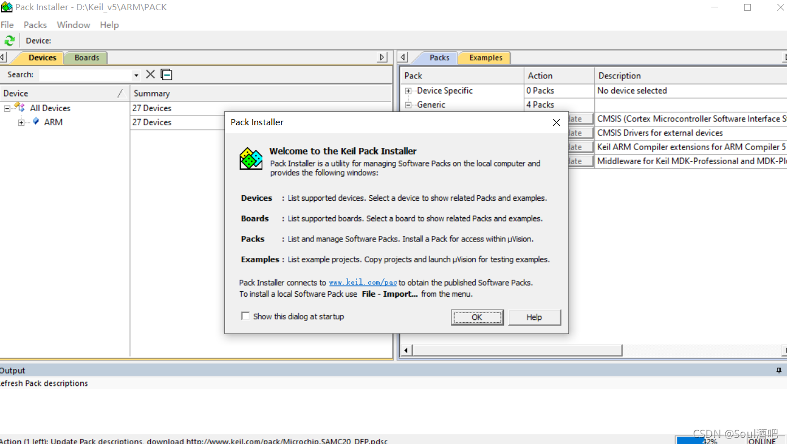
Task: Click the action button for the Keil ARM Compiler row
Action: (x=581, y=147)
